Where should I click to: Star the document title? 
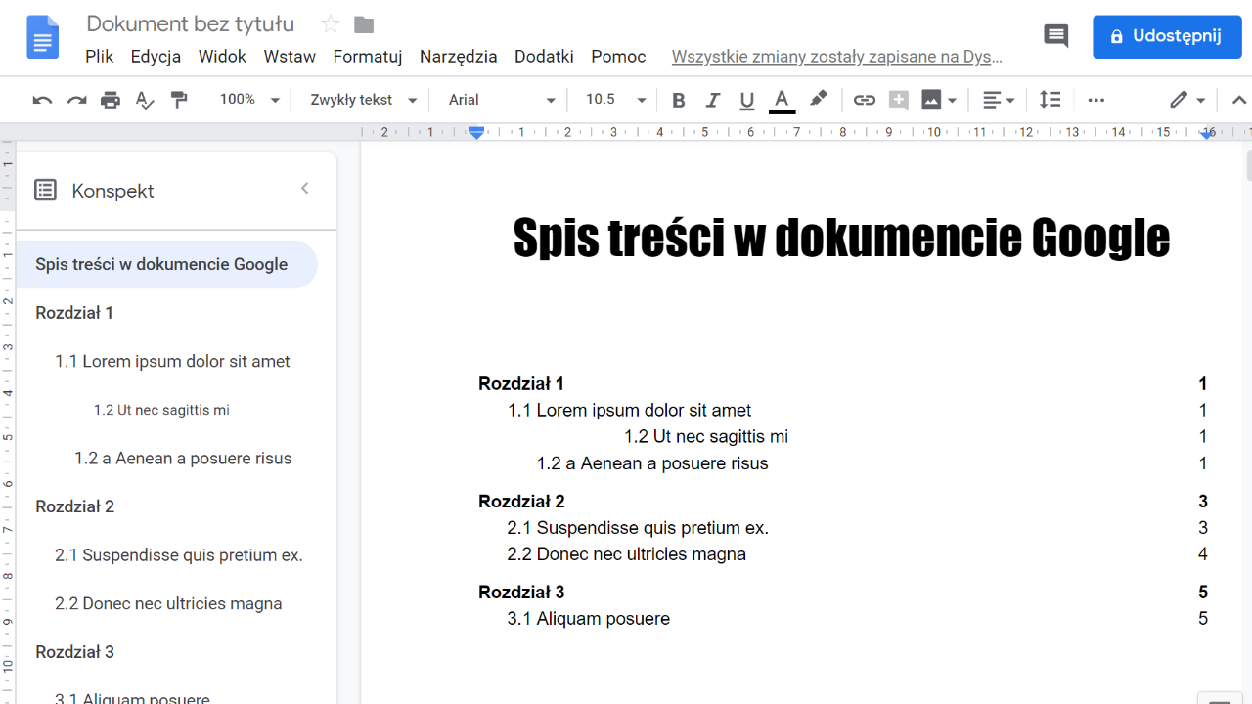click(x=331, y=24)
